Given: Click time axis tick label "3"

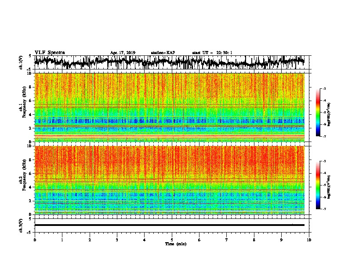Looking at the screenshot, I should point(117,240).
